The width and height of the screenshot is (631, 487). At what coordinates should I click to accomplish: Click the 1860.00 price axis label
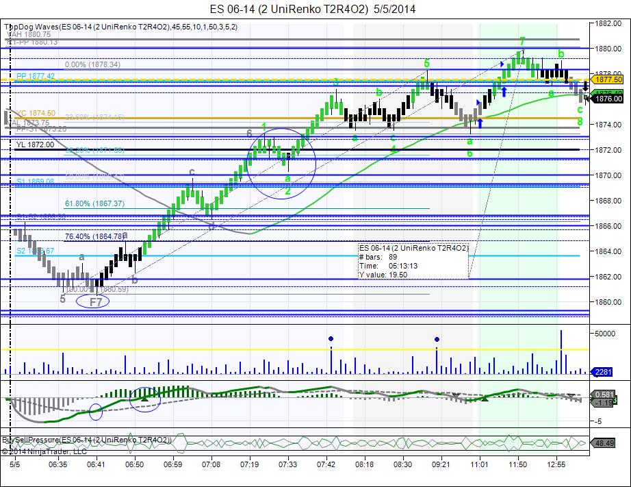(608, 302)
